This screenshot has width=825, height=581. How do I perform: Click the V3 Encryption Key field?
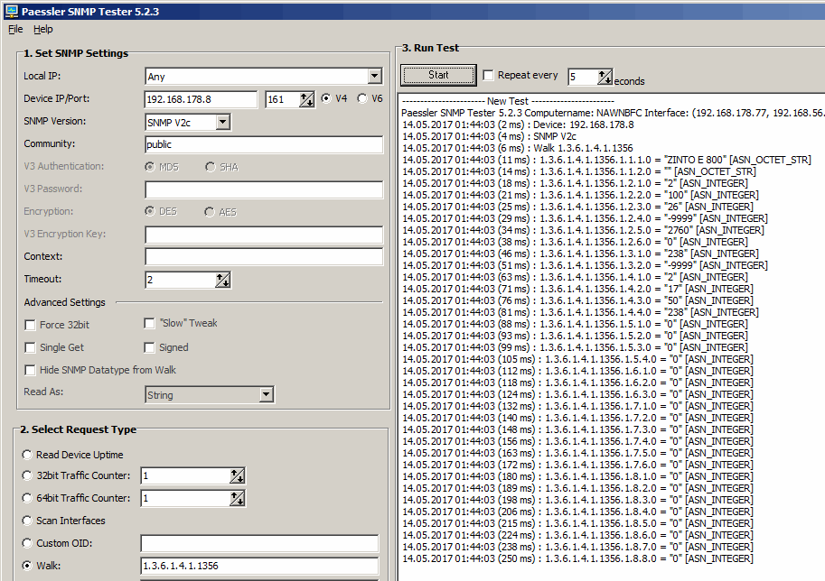(264, 235)
